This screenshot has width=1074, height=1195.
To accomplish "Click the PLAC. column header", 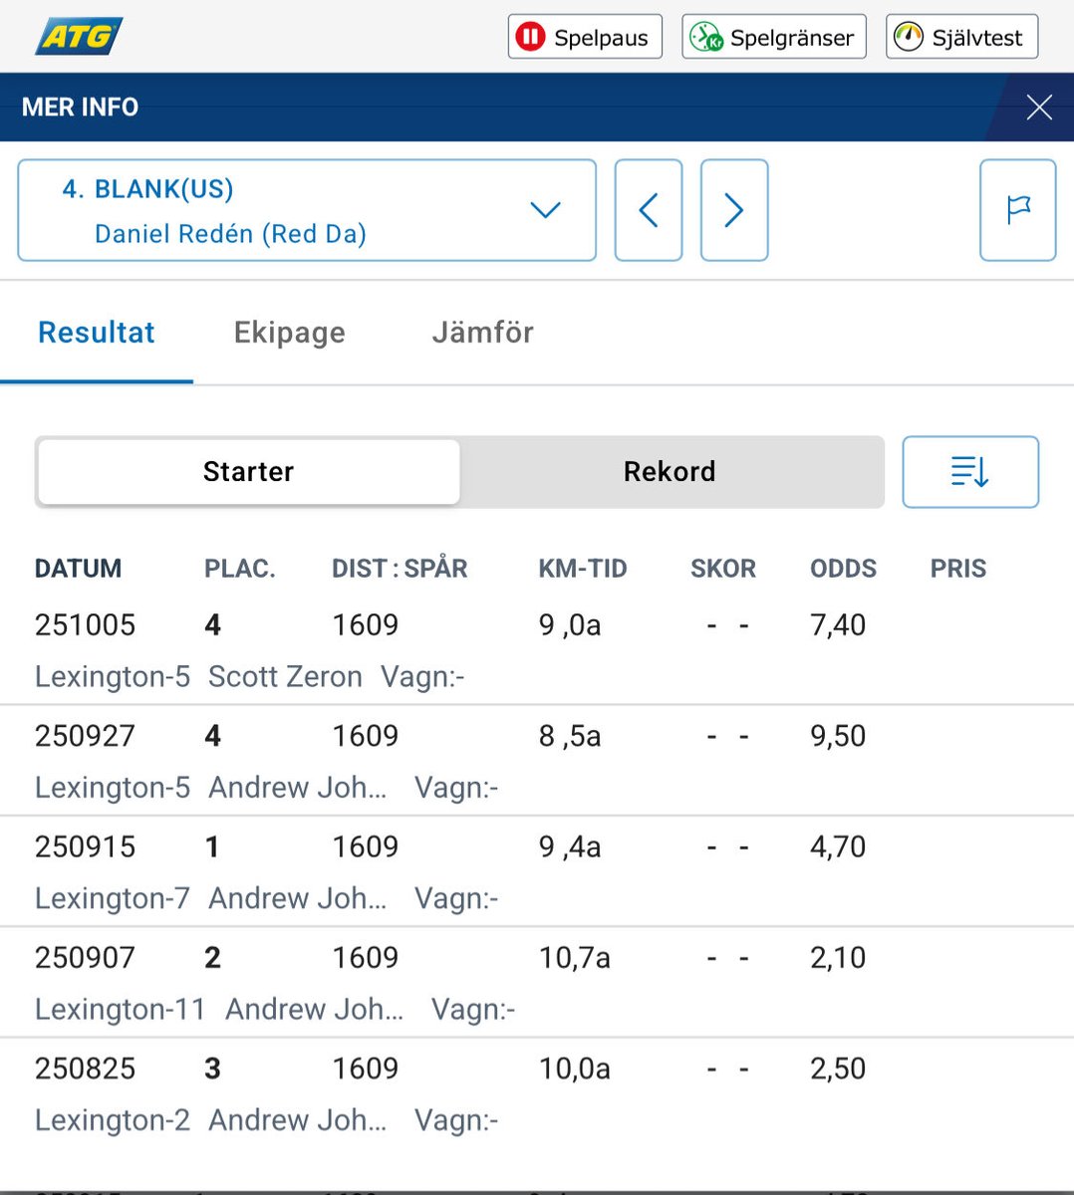I will (240, 569).
